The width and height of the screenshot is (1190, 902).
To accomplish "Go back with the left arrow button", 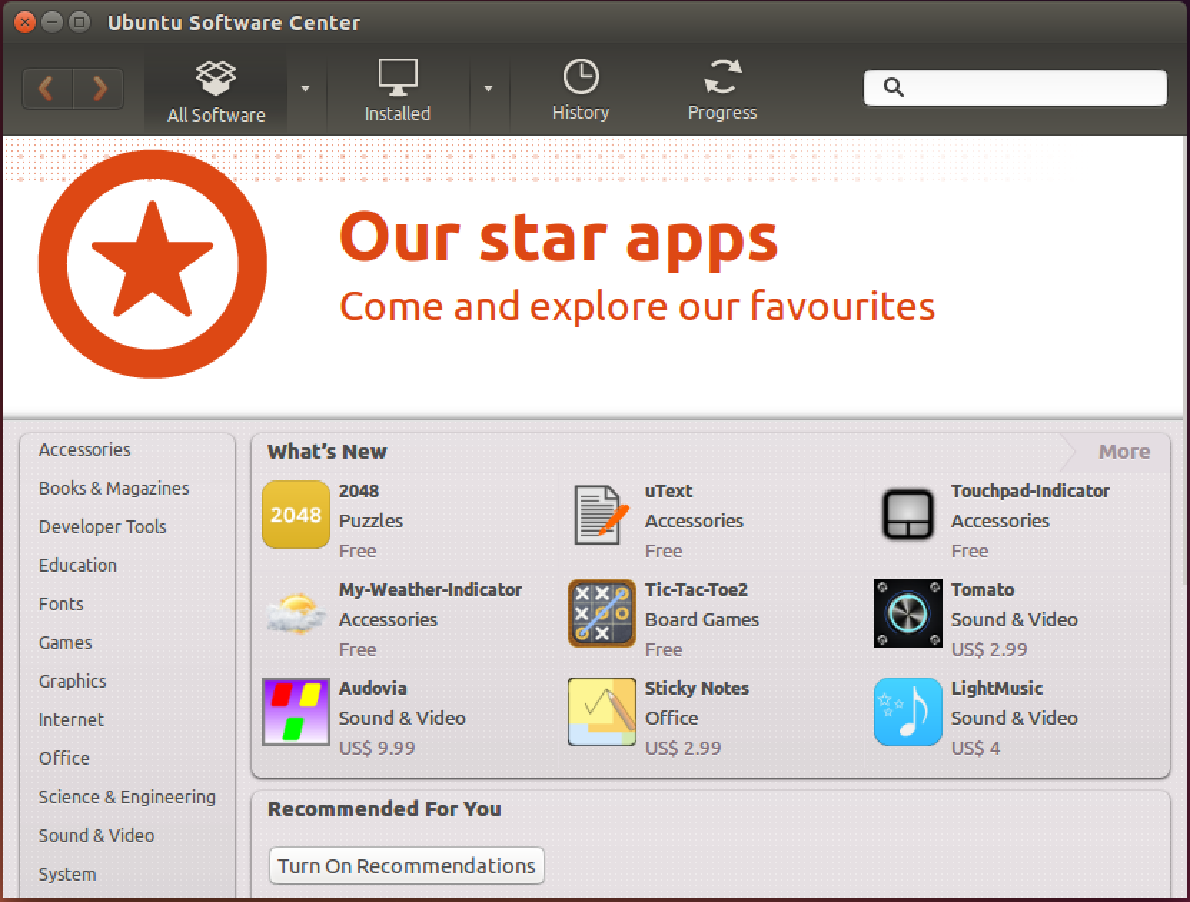I will pyautogui.click(x=47, y=89).
